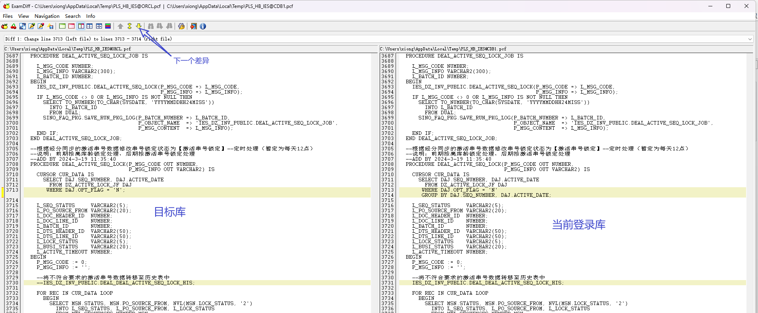Click highlighted line 3713 WHERE clause in left pane
Image resolution: width=758 pixels, height=313 pixels.
197,190
